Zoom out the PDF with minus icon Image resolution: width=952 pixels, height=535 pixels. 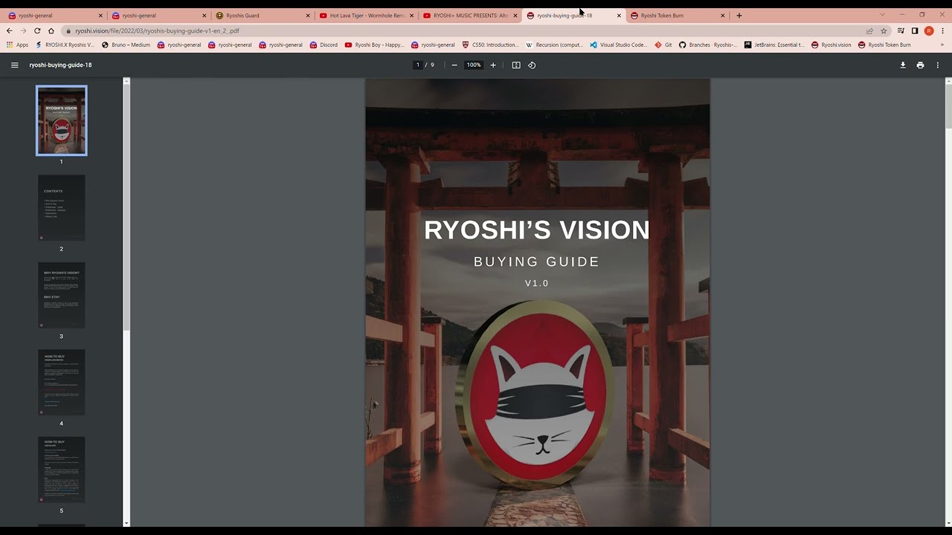point(454,65)
